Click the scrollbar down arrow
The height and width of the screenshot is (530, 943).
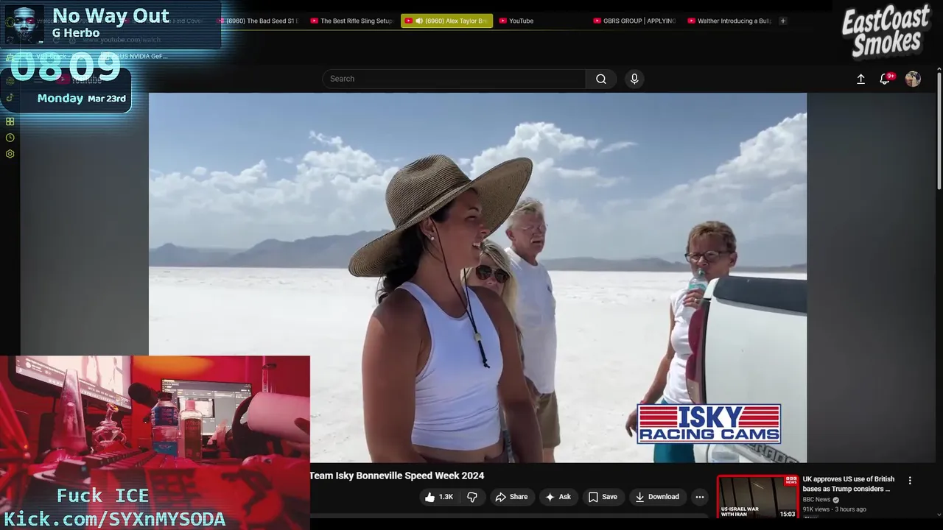pos(939,515)
